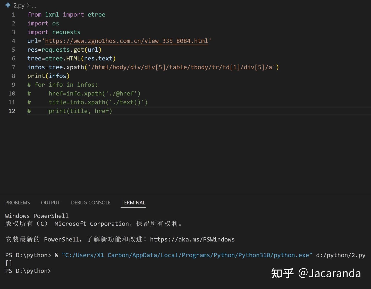This screenshot has height=289, width=371.
Task: Place cursor on the print(infos) statement
Action: [48, 76]
